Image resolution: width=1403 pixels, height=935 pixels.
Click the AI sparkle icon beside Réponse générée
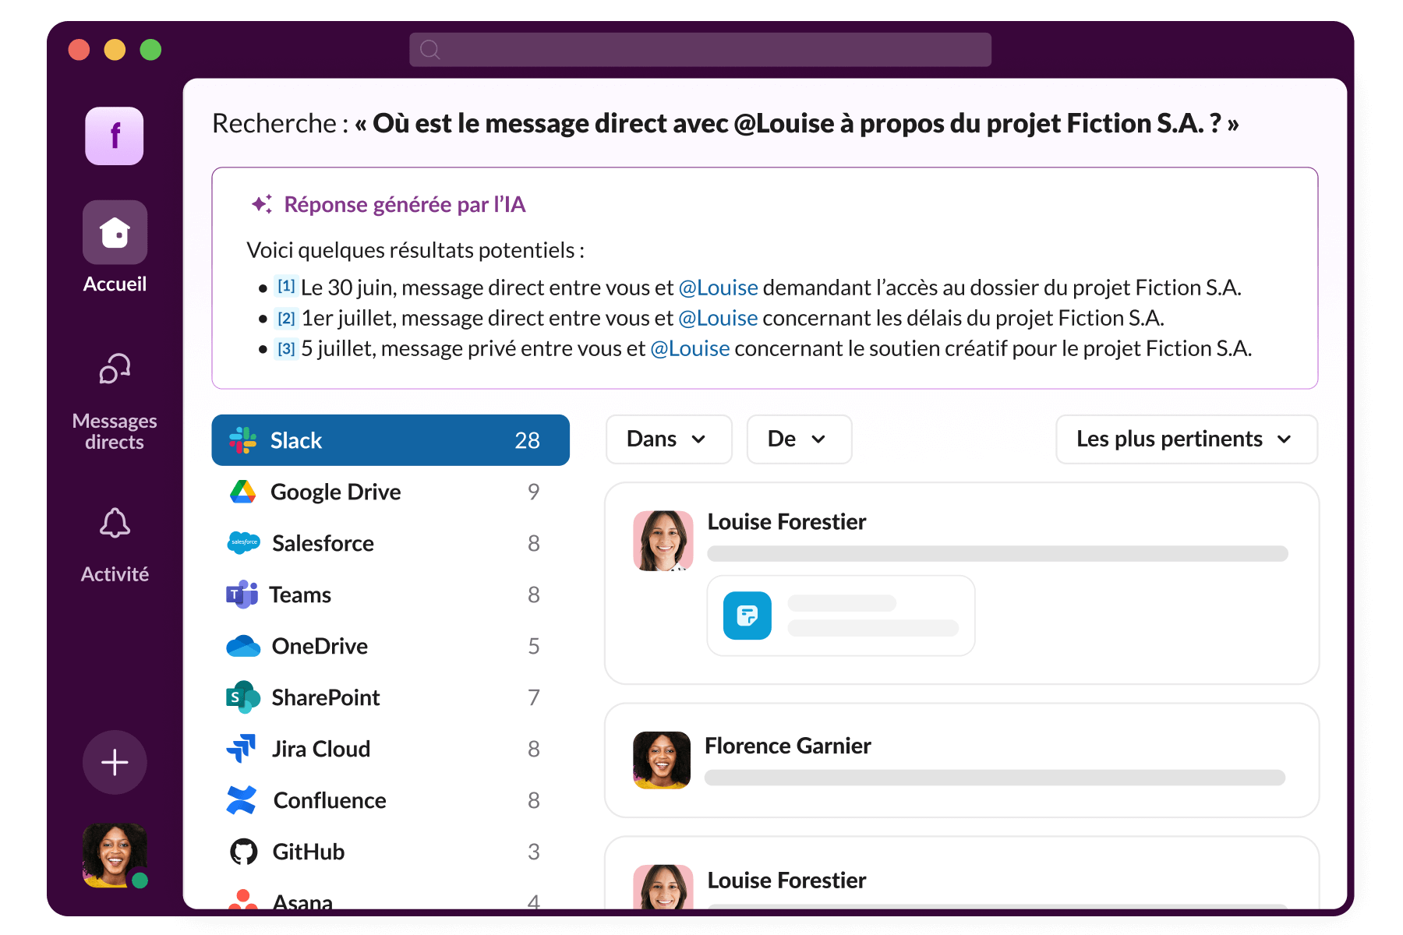pyautogui.click(x=262, y=204)
